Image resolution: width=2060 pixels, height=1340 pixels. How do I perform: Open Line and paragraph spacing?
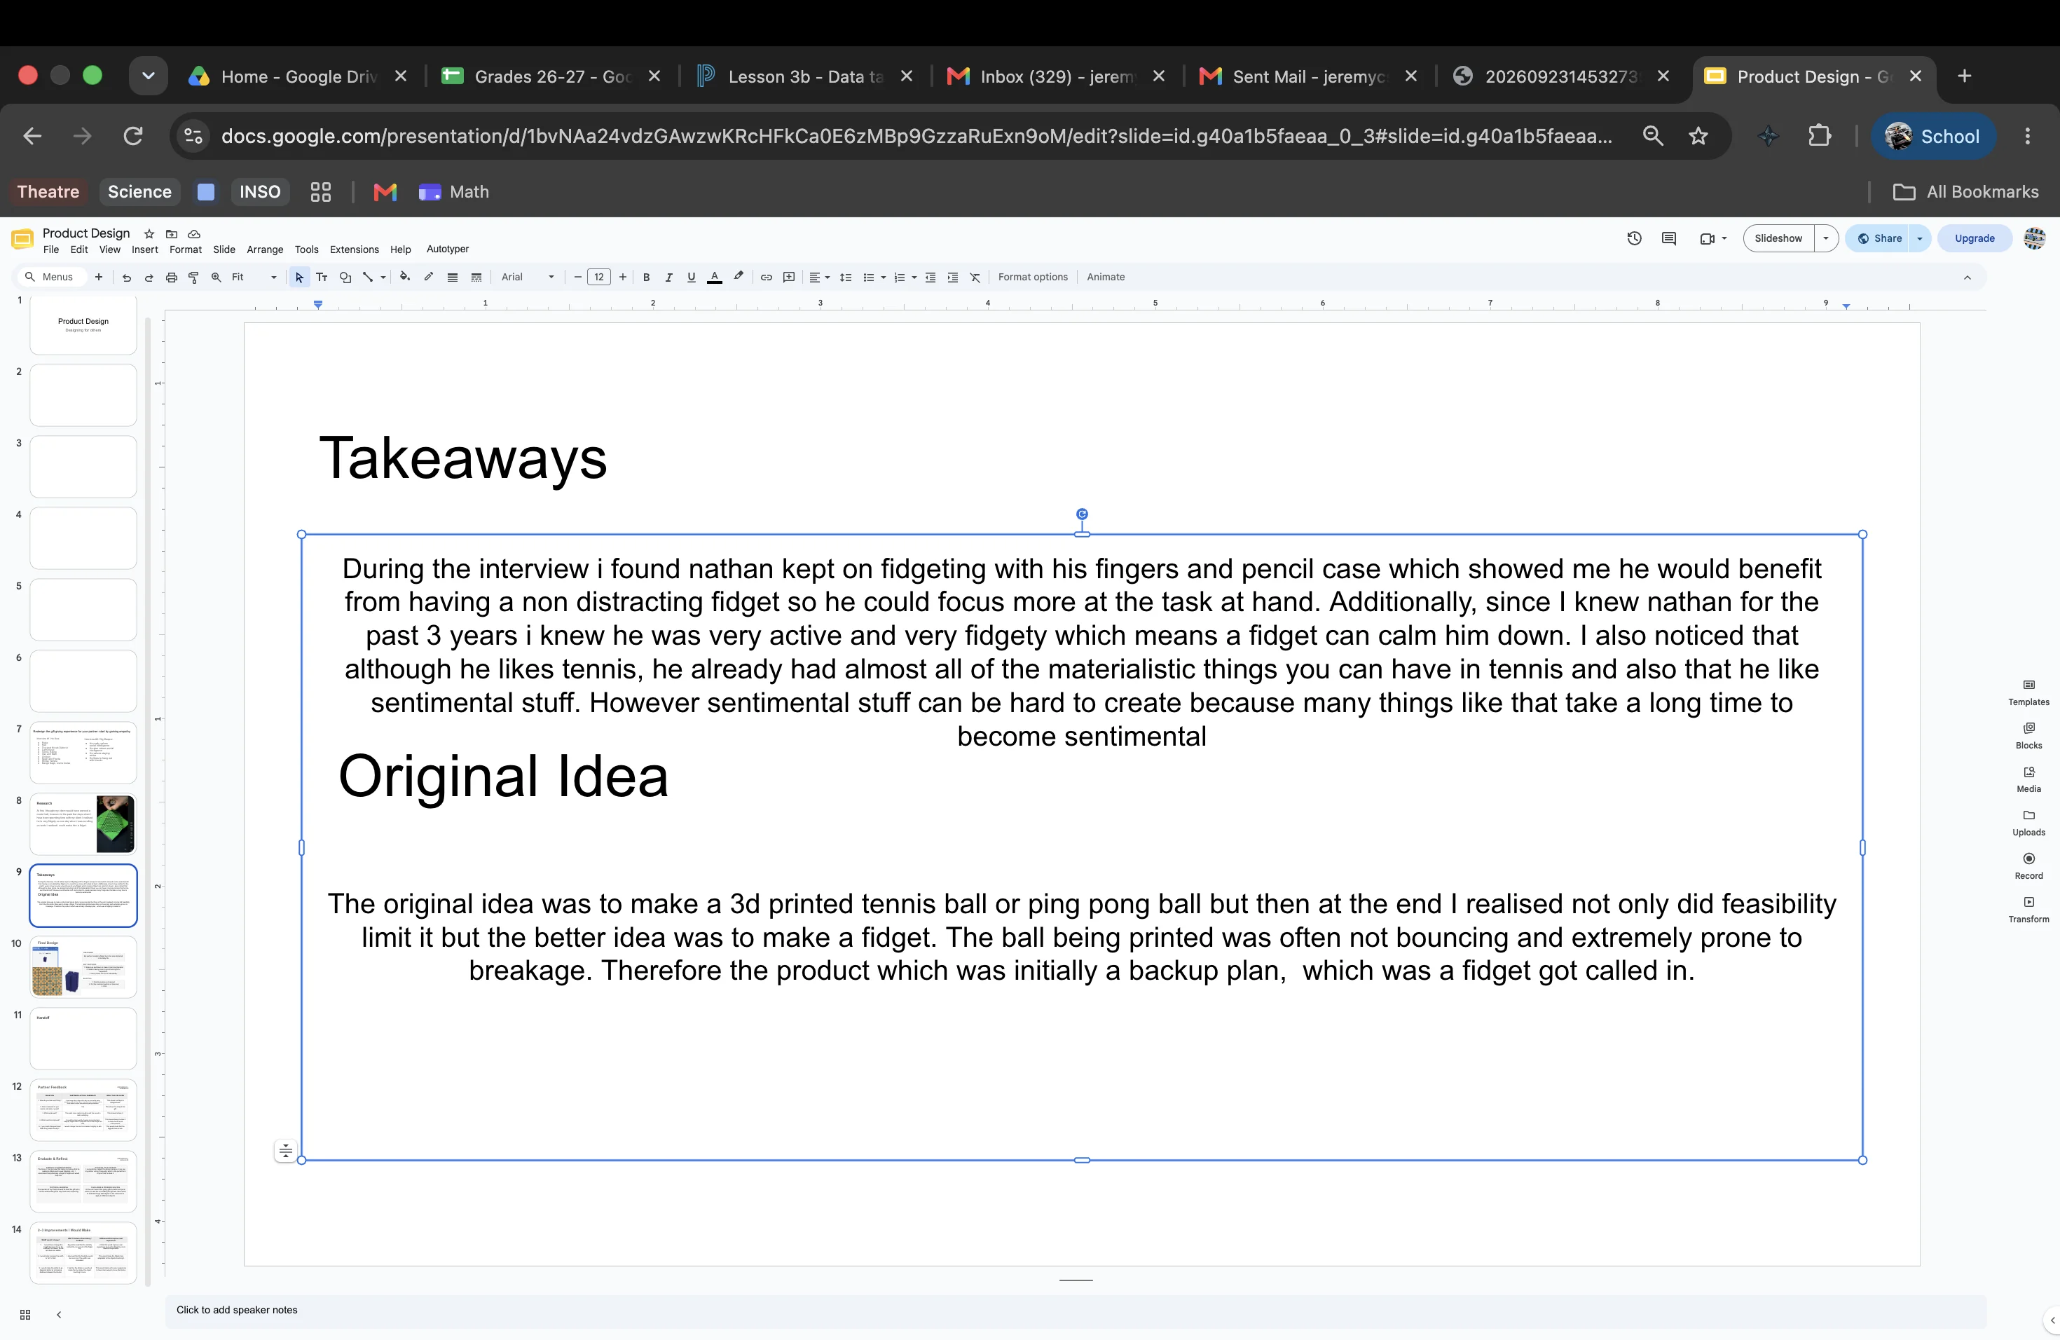coord(846,278)
